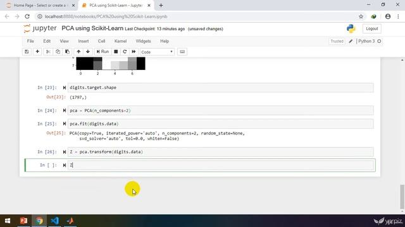The height and width of the screenshot is (227, 405).
Task: Open the Insert menu
Action: click(x=83, y=41)
